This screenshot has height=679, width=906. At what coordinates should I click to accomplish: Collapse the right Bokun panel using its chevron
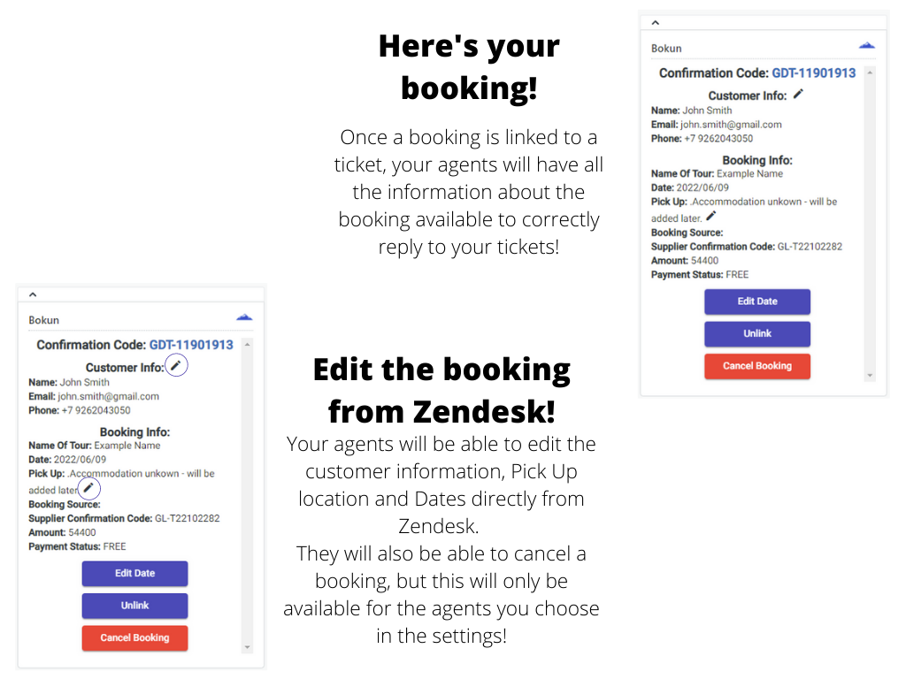click(x=656, y=23)
